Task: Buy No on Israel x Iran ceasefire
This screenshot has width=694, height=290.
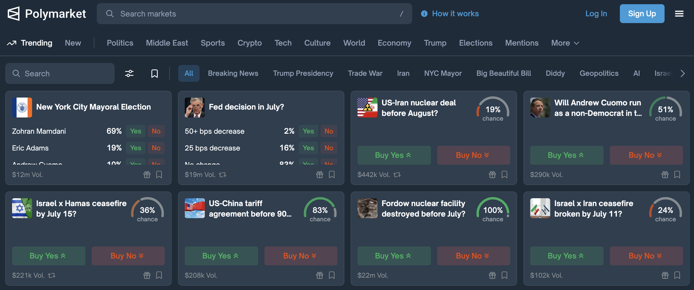Action: coord(646,256)
